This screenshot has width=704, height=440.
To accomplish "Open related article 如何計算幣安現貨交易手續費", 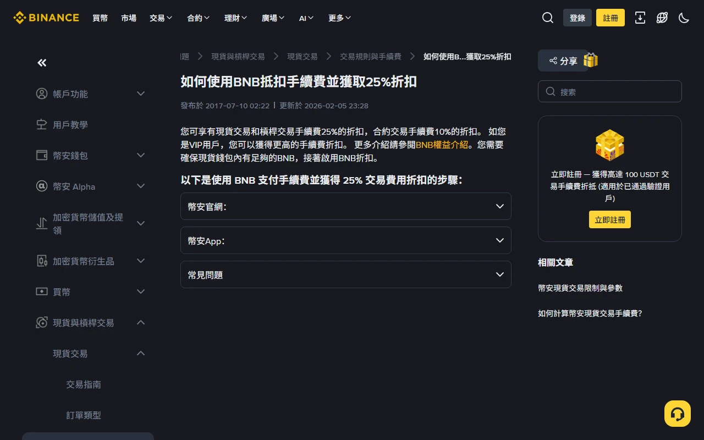I will click(590, 313).
